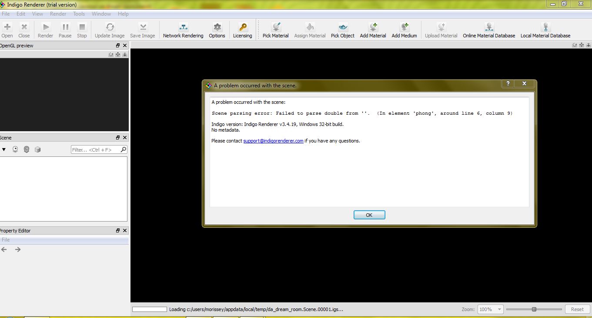Click the Network Rendering toolbar icon
This screenshot has width=592, height=318.
point(183,27)
